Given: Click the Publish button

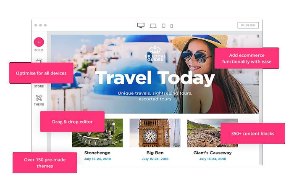Looking at the screenshot, I should (x=248, y=25).
